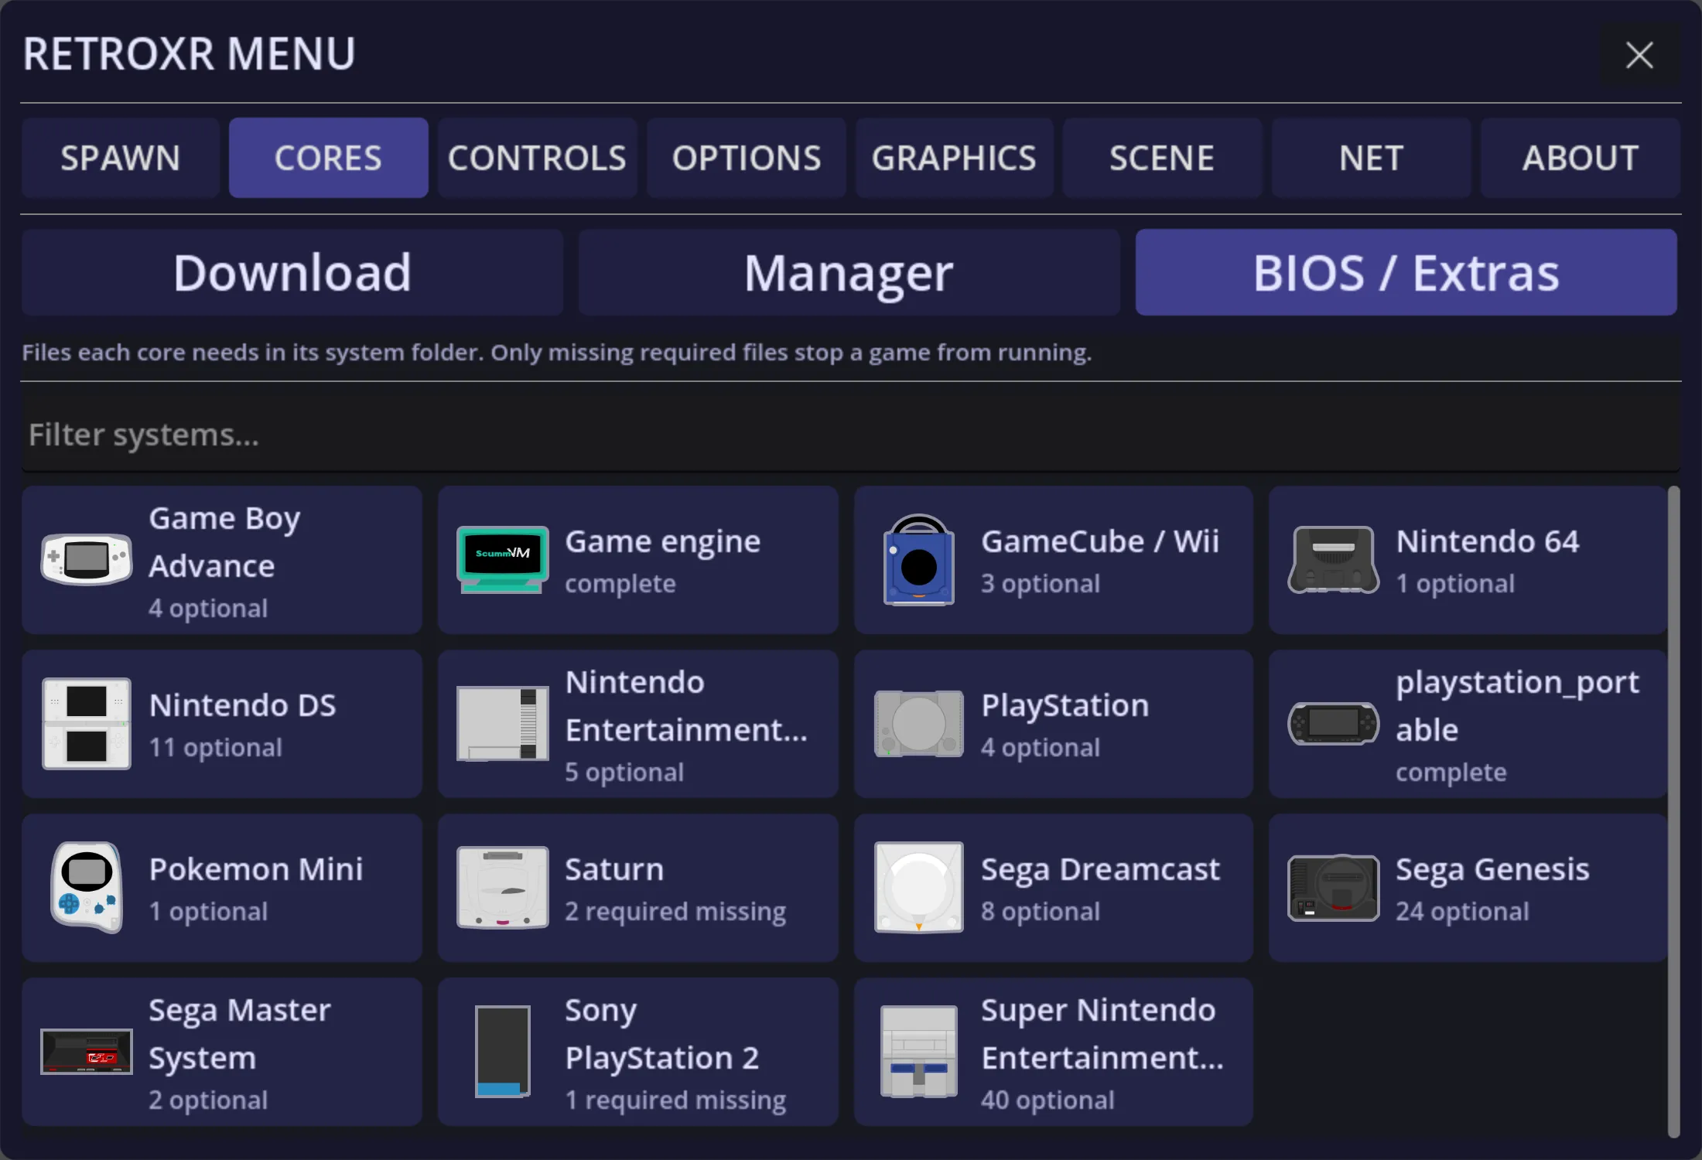The width and height of the screenshot is (1702, 1160).
Task: Click the Game Boy Advance console icon
Action: tap(86, 560)
